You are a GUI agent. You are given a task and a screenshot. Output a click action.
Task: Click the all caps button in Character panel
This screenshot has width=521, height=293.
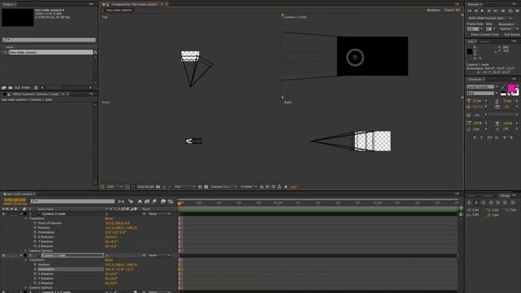(489, 138)
